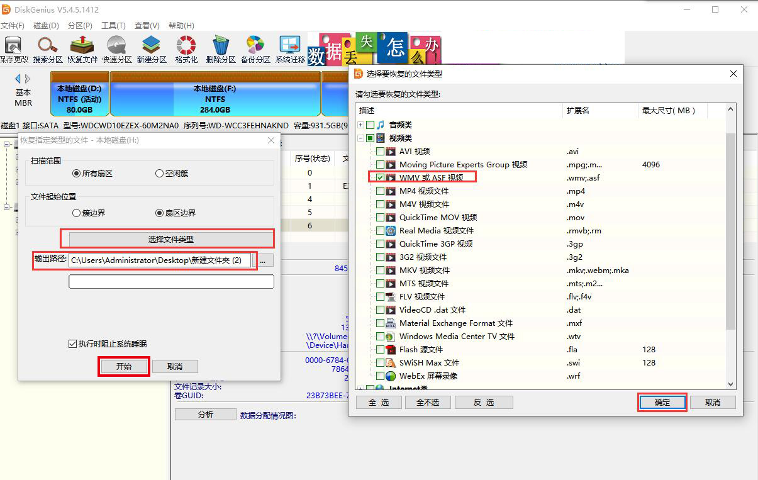
Task: Collapse the 视频类 tree category
Action: tap(361, 138)
